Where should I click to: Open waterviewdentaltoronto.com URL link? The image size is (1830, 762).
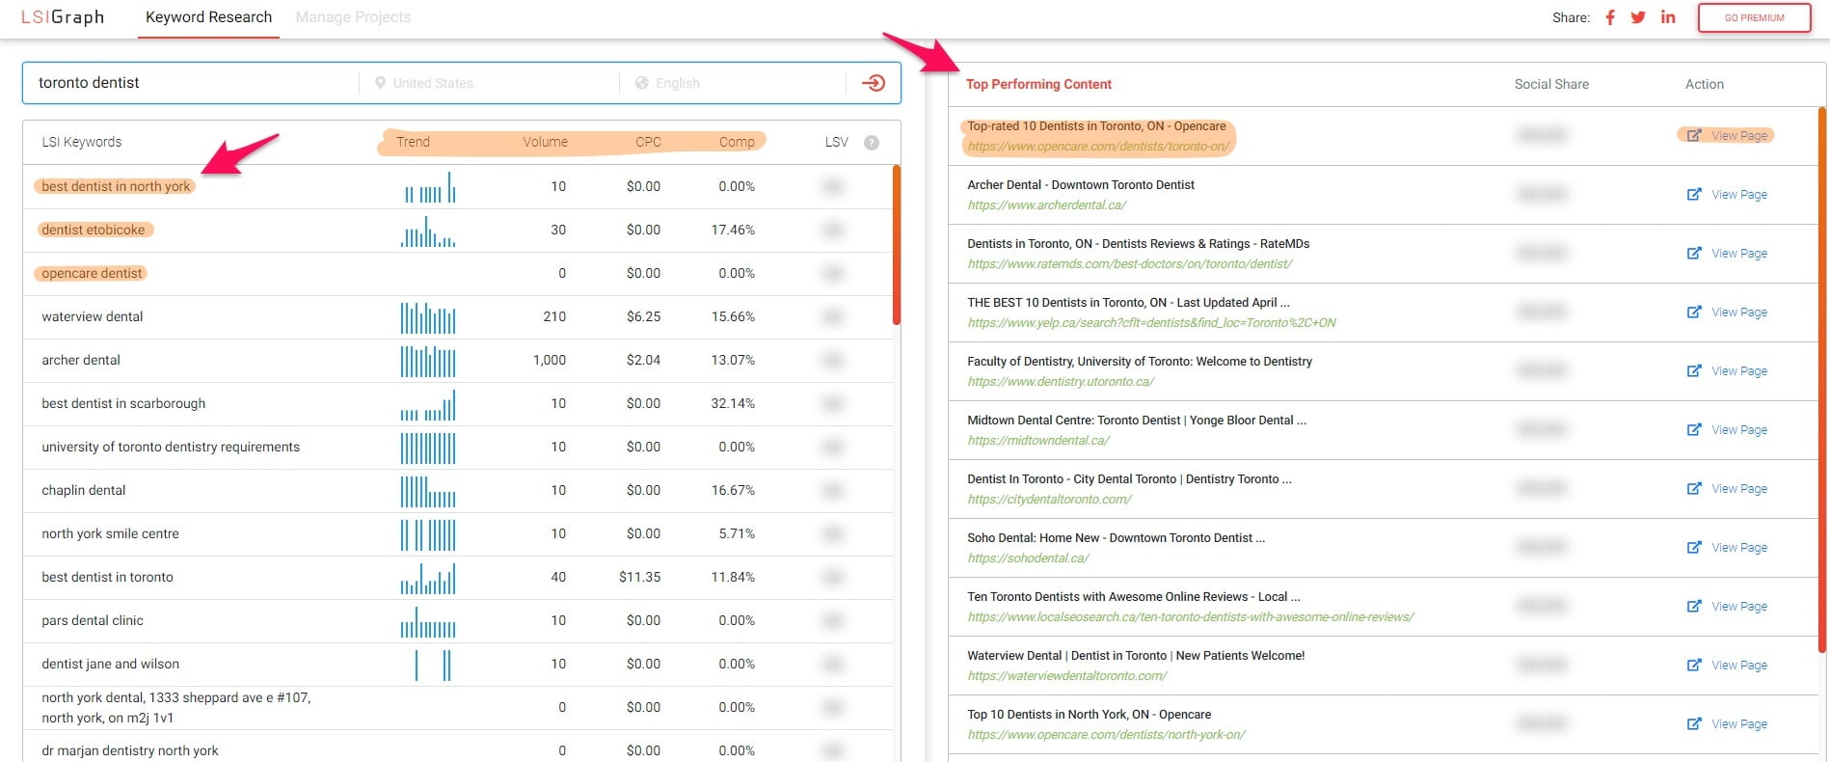1066,676
